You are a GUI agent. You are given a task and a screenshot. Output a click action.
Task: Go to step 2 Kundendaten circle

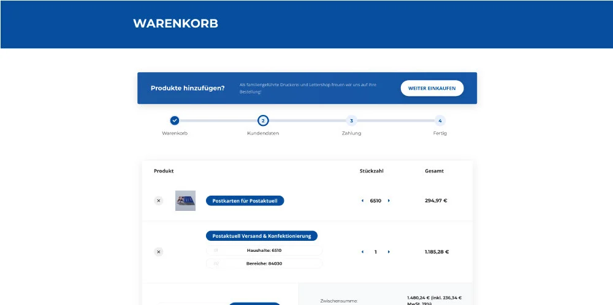263,120
